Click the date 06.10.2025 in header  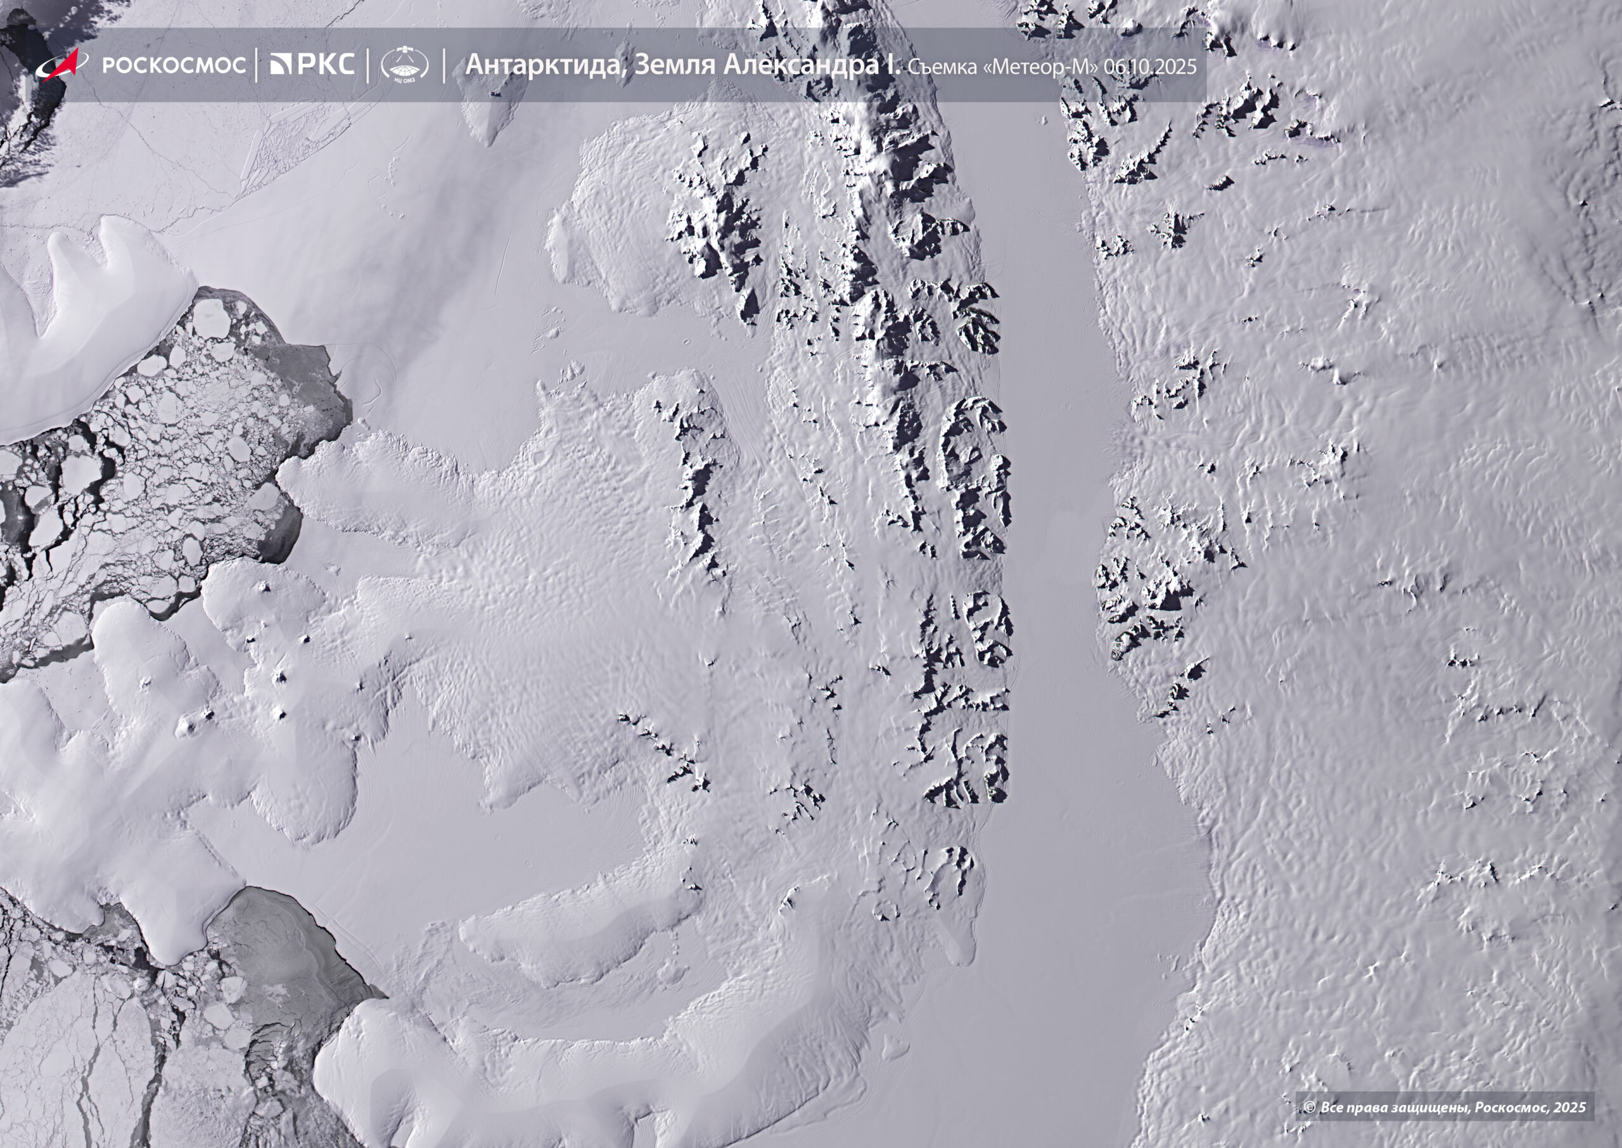pos(1149,67)
